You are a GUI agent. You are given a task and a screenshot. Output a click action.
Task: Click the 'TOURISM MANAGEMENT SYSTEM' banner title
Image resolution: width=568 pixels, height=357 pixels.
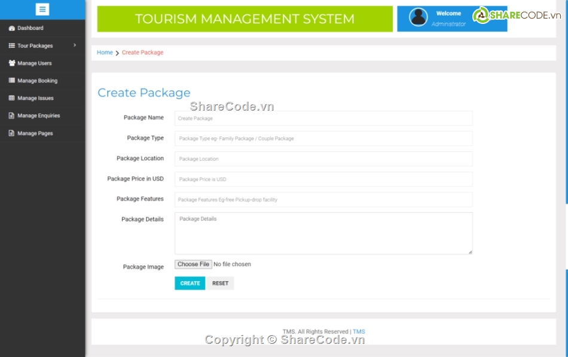[245, 19]
